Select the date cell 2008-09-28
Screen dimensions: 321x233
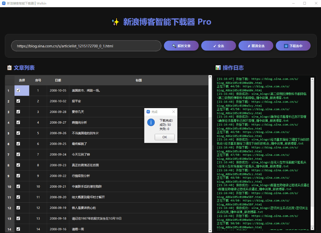pos(58,112)
